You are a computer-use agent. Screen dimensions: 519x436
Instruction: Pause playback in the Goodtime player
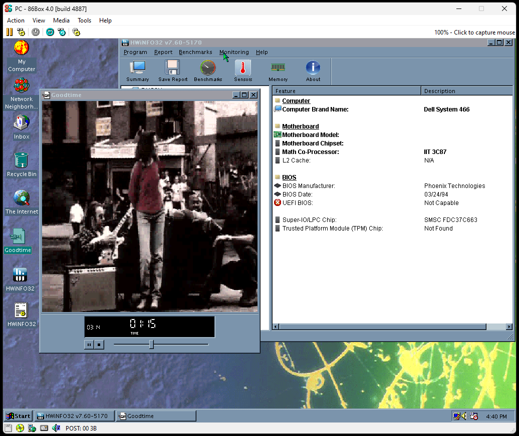(x=89, y=344)
